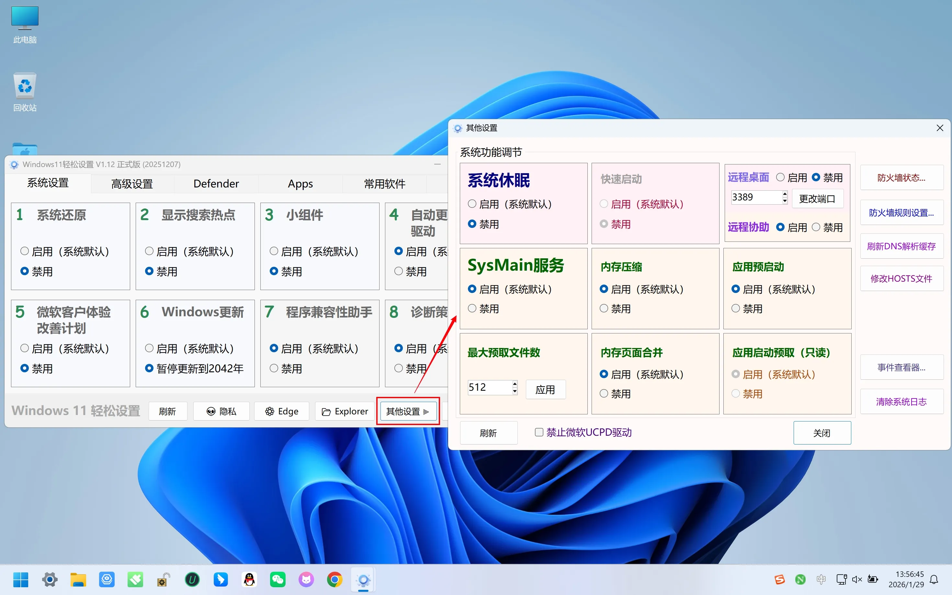Viewport: 952px width, 595px height.
Task: Open the Privacy (隐私) button with alien icon
Action: click(x=221, y=411)
